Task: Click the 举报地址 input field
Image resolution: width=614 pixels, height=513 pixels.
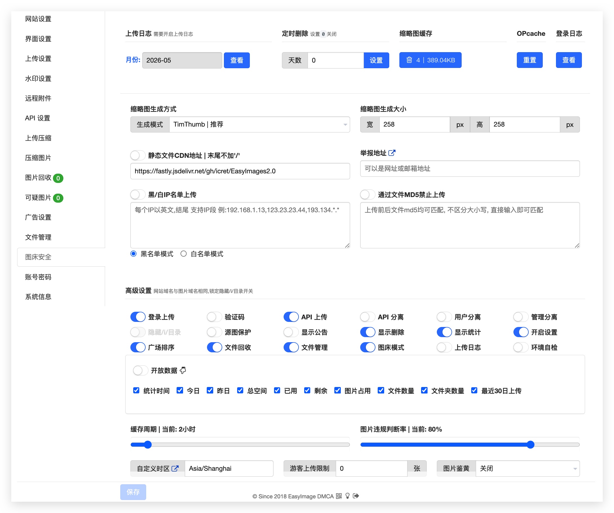Action: (x=470, y=169)
